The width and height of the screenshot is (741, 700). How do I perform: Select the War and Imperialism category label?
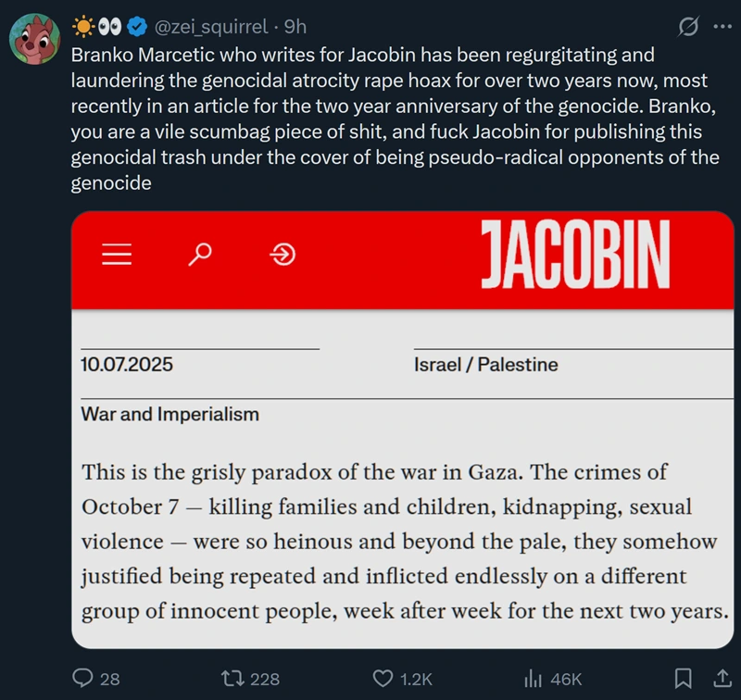[170, 414]
